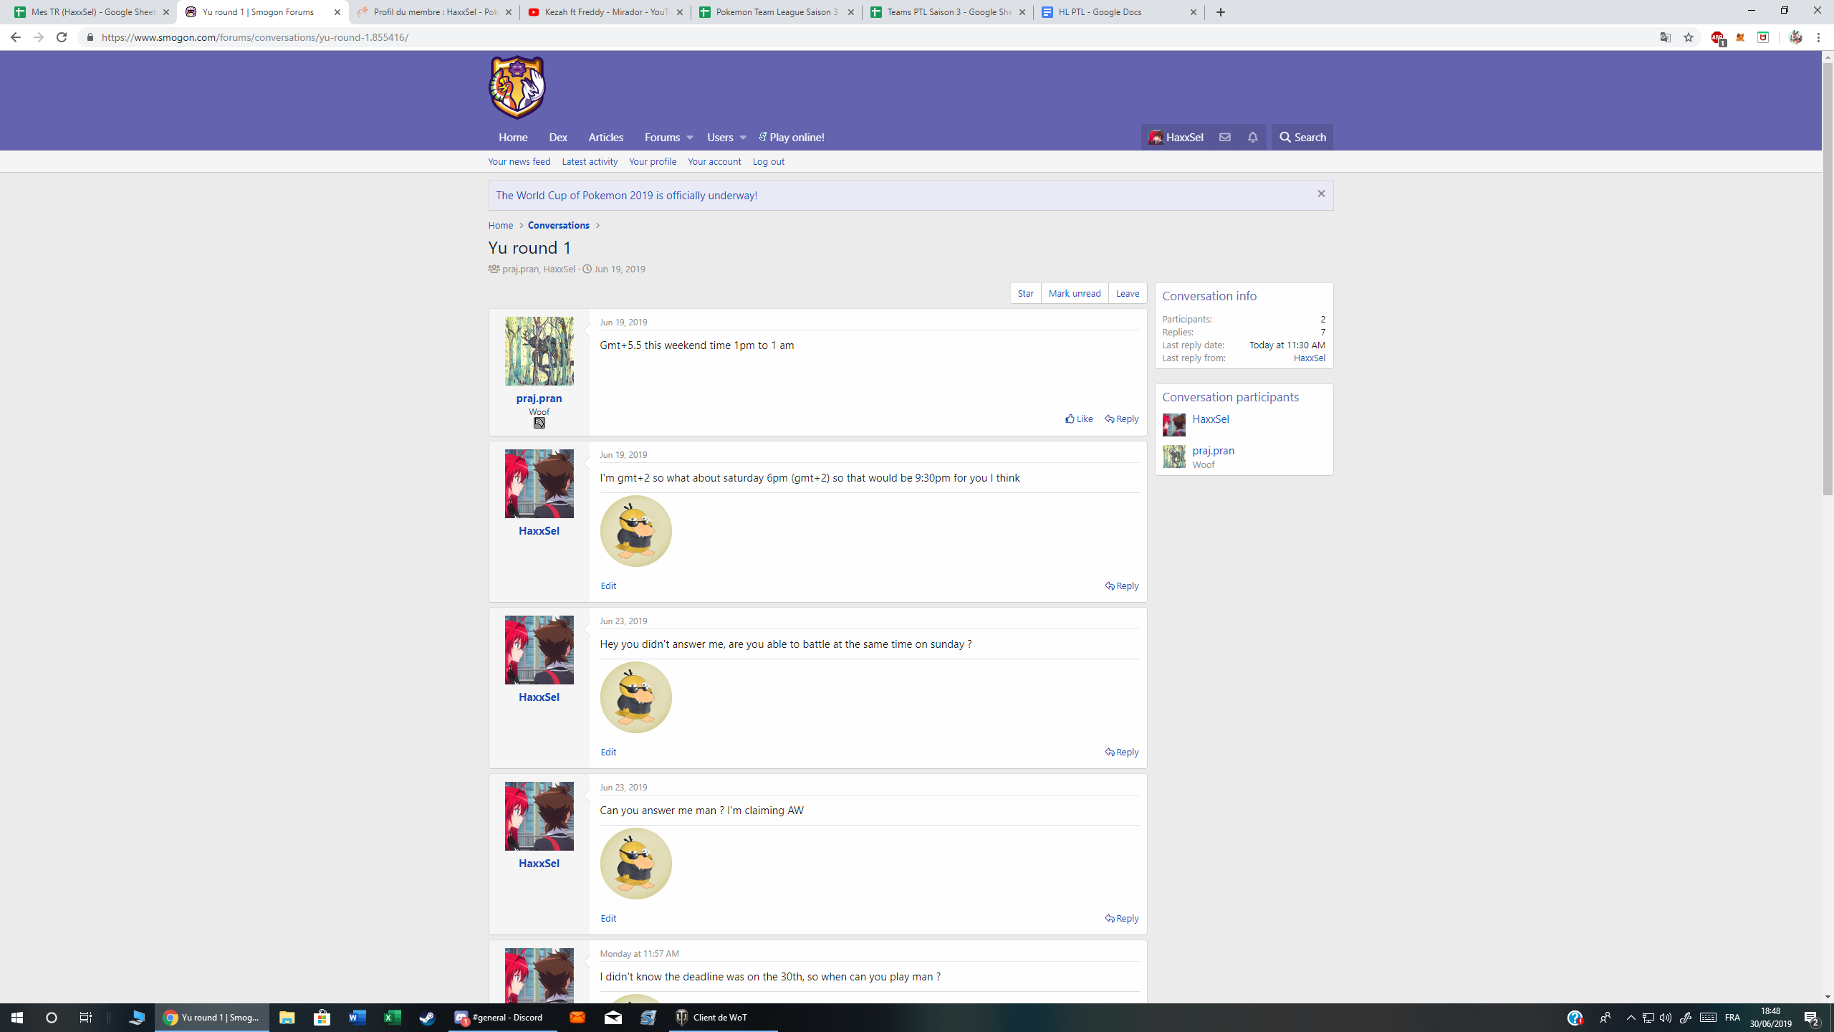
Task: Open the Chrome three-dot menu
Action: pyautogui.click(x=1818, y=37)
